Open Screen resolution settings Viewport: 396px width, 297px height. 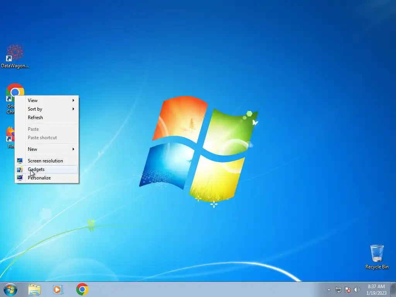point(47,160)
